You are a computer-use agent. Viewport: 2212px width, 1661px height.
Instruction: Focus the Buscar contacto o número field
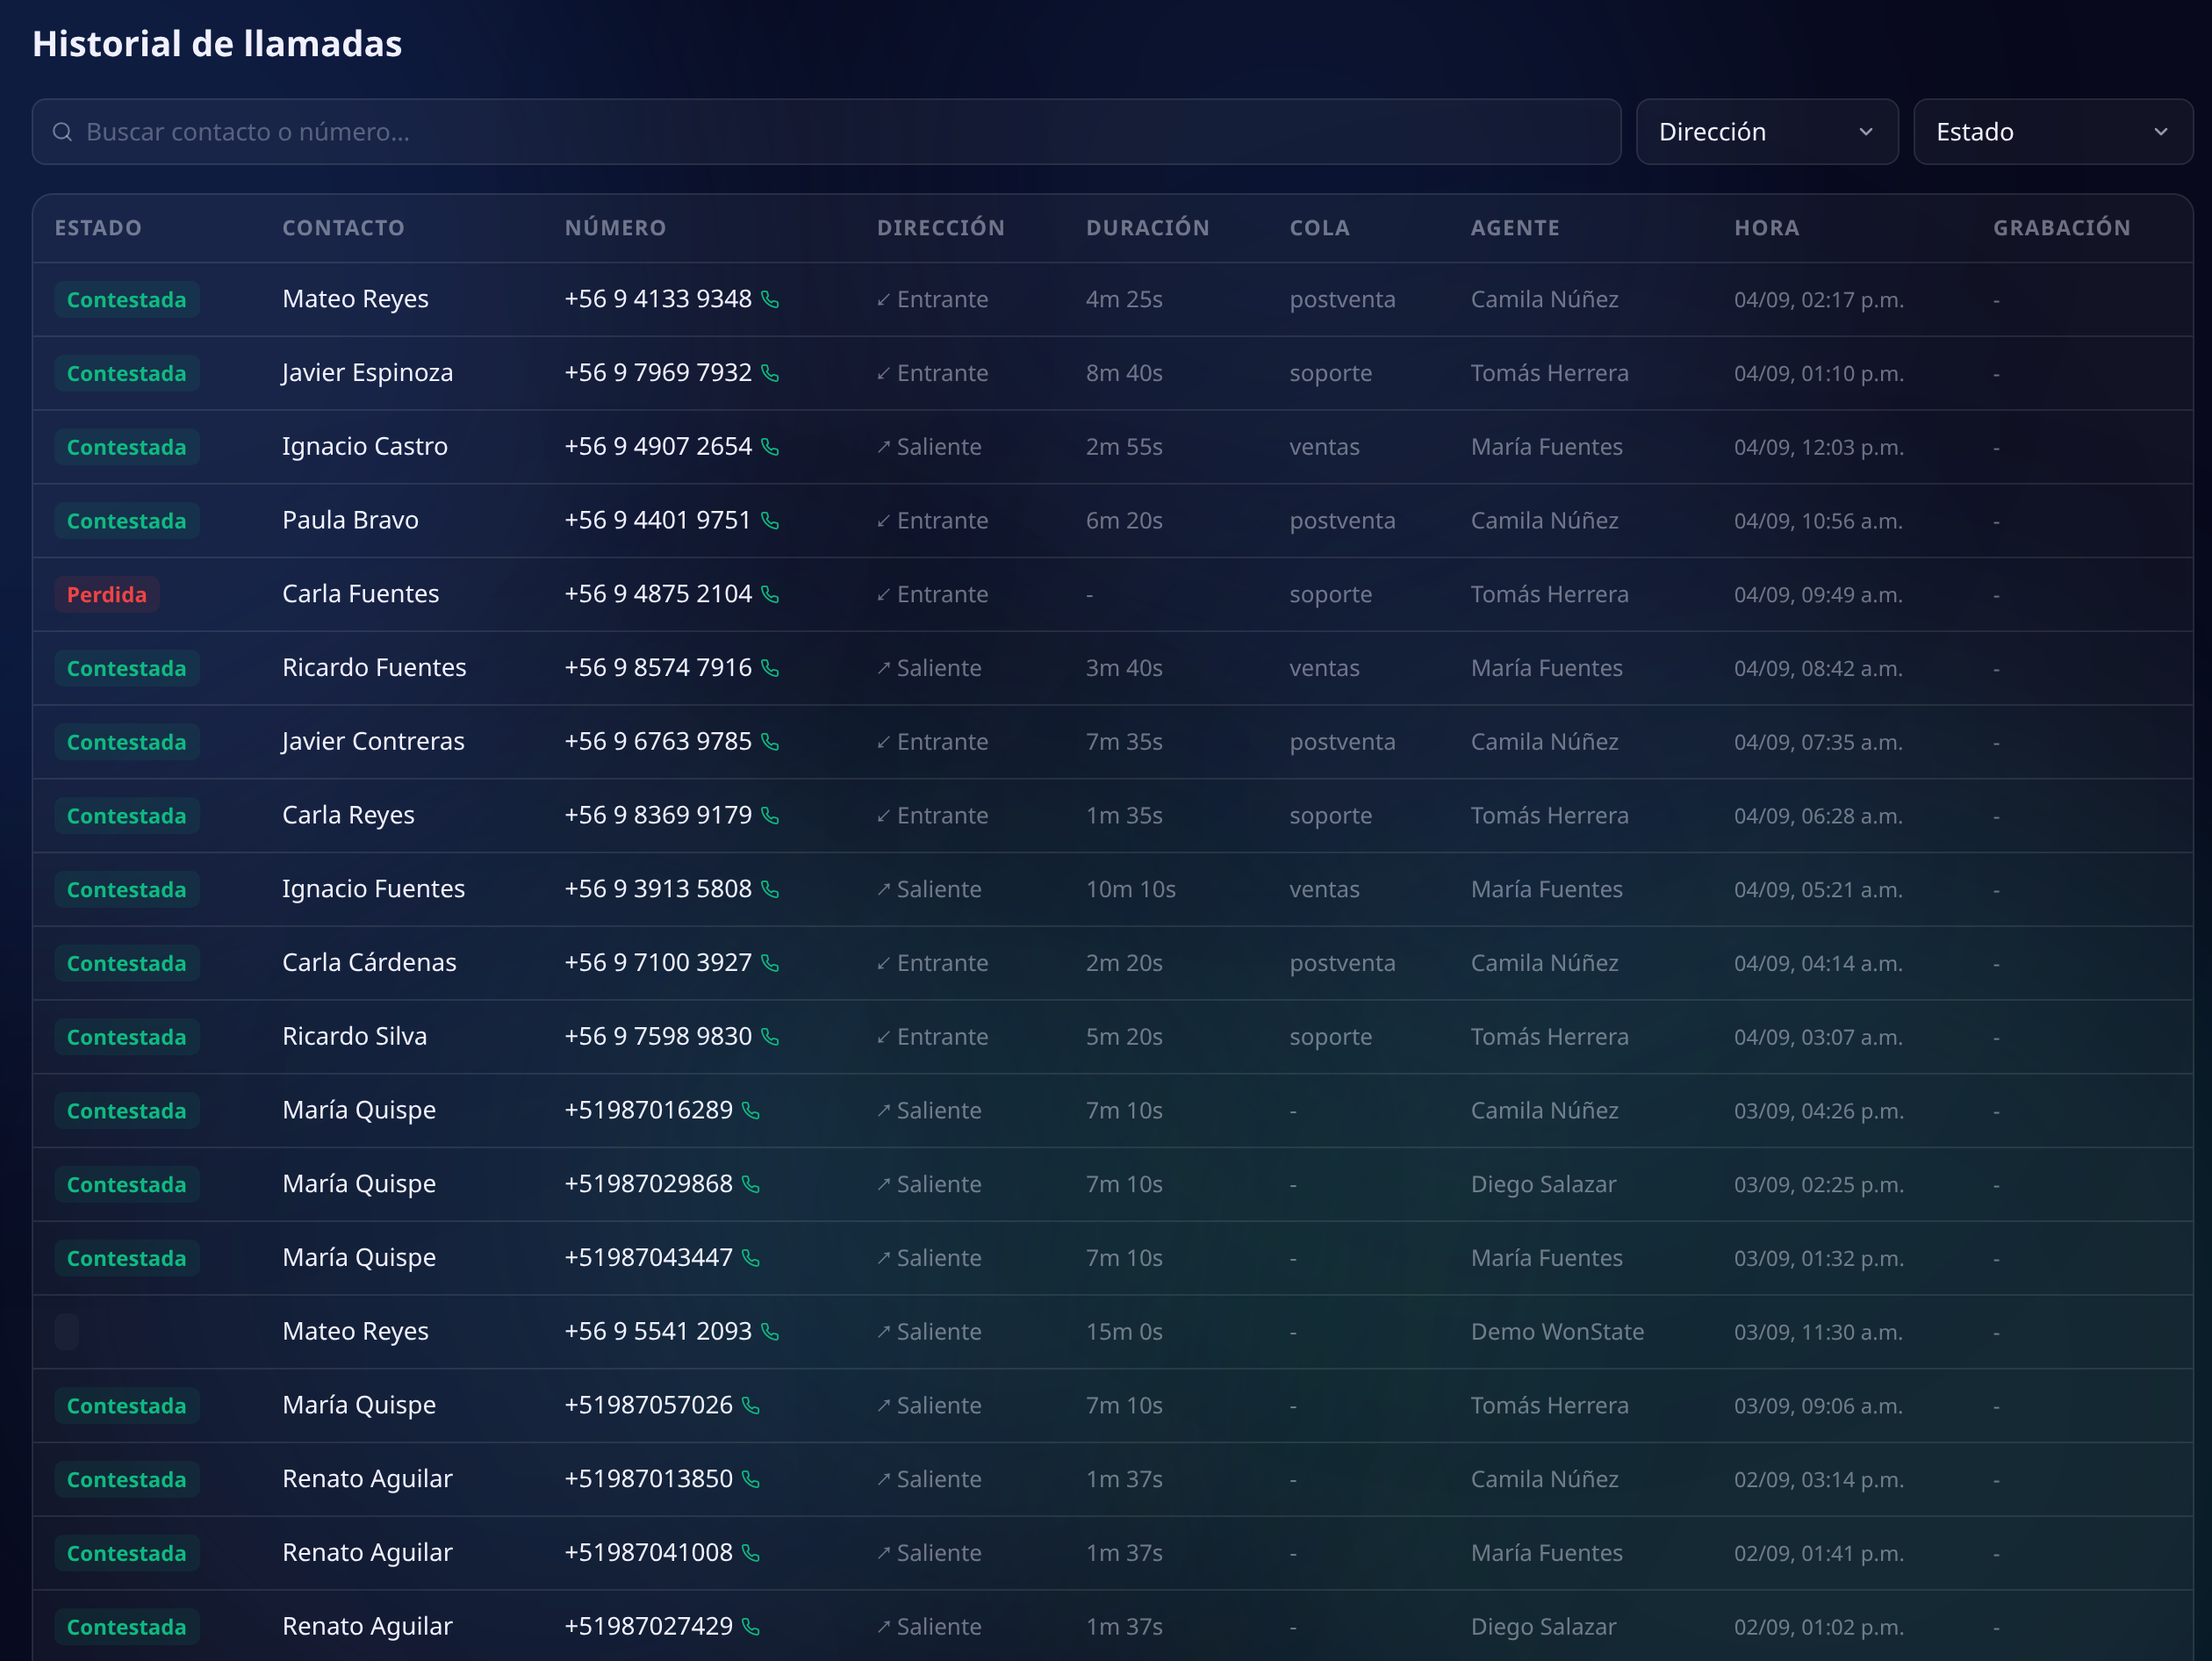click(x=826, y=132)
